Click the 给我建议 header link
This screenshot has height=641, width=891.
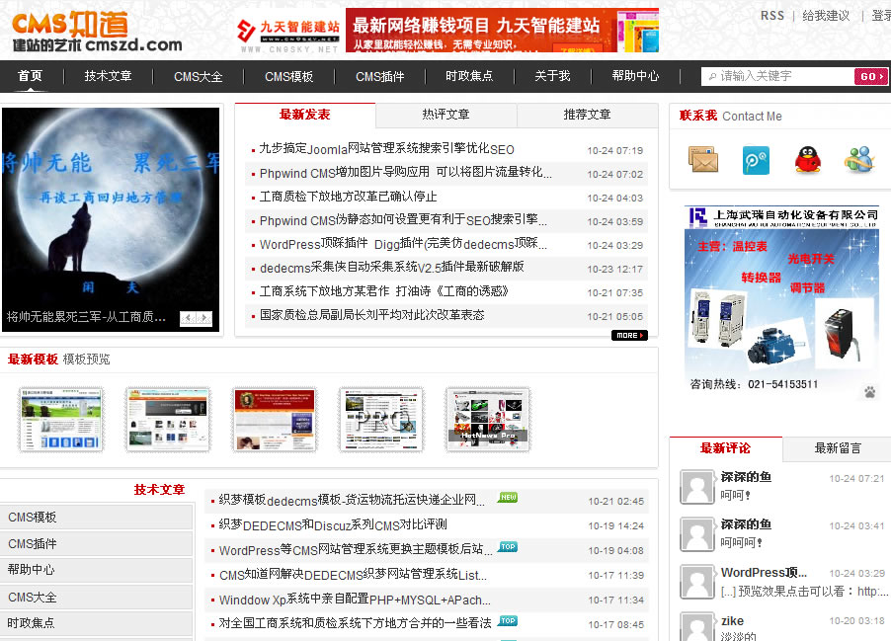(x=826, y=16)
